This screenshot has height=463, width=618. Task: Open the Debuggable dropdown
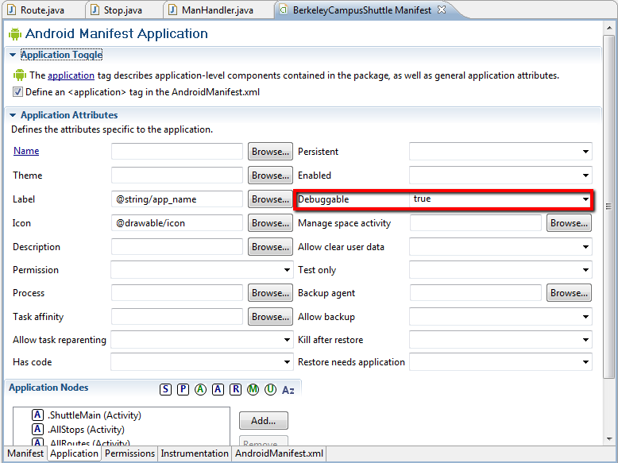click(585, 199)
